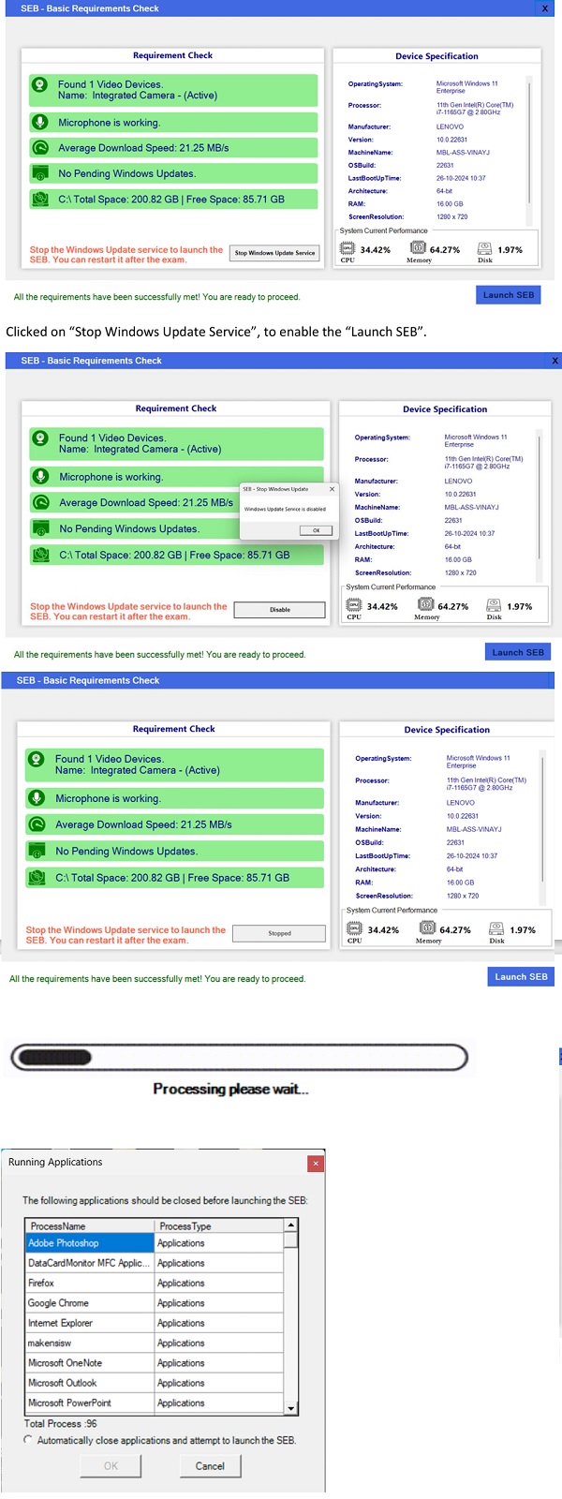Click the Stopped button for Windows Update
Screen dimensions: 562x1499
279,933
